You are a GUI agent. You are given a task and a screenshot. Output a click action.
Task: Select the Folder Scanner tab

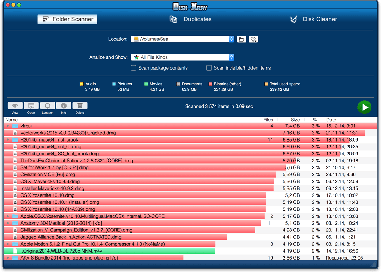(67, 19)
